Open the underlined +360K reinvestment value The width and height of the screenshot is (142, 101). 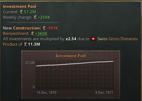pos(41,33)
